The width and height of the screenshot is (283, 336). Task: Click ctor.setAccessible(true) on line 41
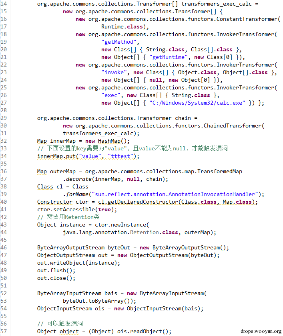coord(76,210)
